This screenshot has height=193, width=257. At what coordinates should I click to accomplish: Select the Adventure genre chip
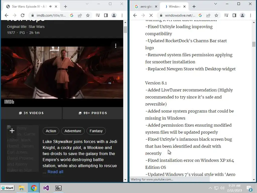coord(73,131)
